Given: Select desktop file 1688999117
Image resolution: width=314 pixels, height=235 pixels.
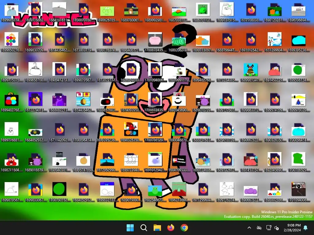Looking at the screenshot, I should pyautogui.click(x=179, y=72).
